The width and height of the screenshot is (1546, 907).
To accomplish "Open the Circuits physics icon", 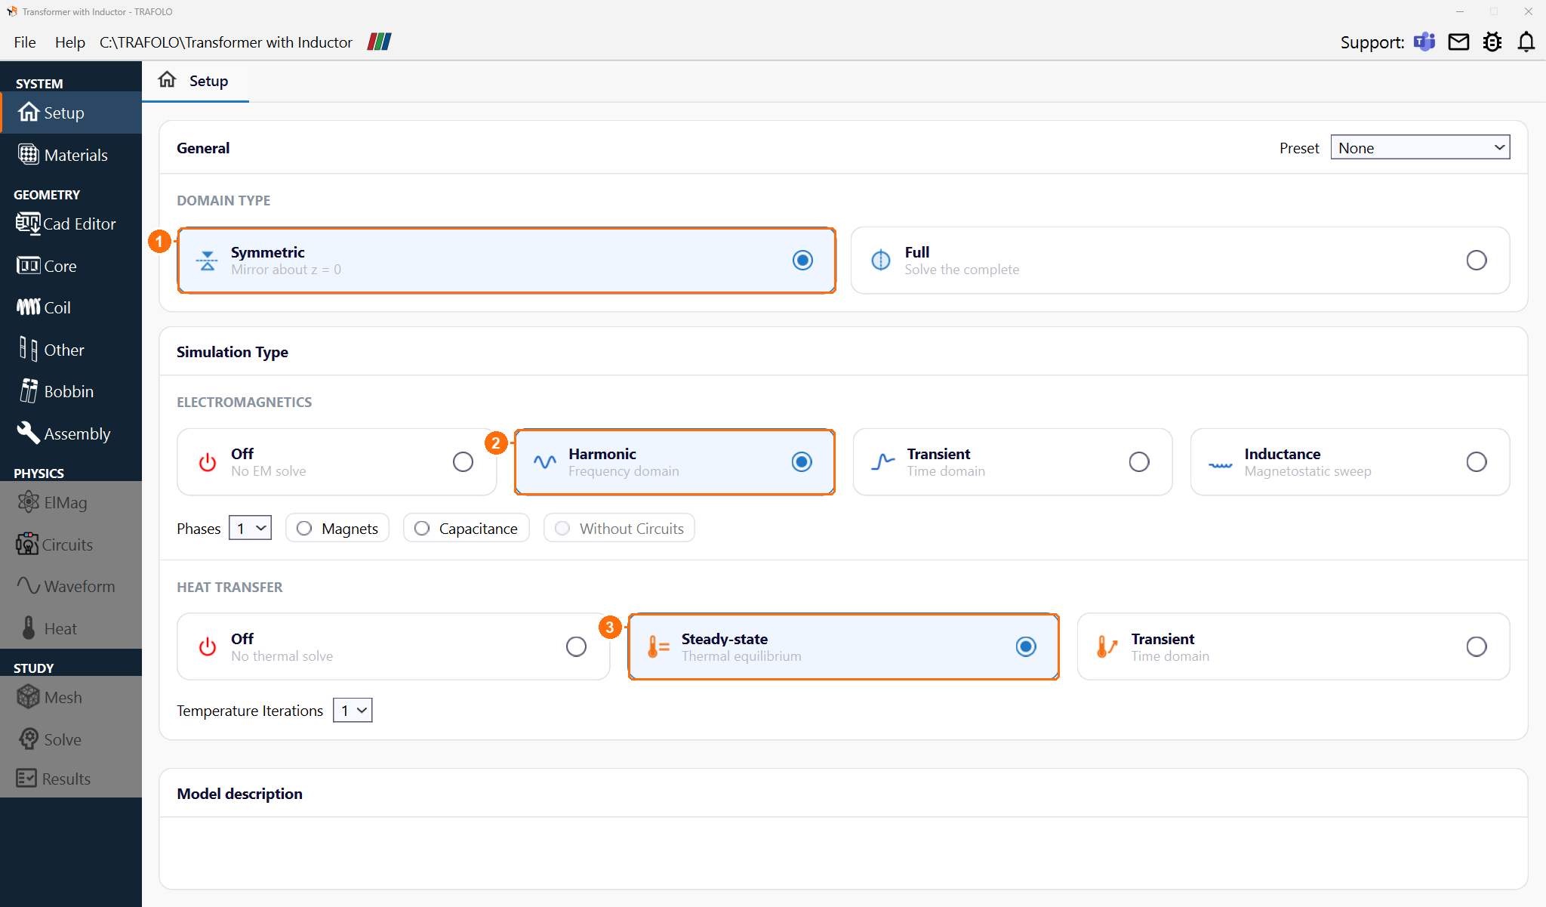I will point(27,544).
